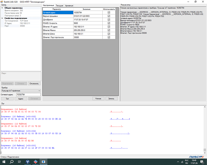Click the Тип button
The width and height of the screenshot is (207, 165).
[x=7, y=99]
